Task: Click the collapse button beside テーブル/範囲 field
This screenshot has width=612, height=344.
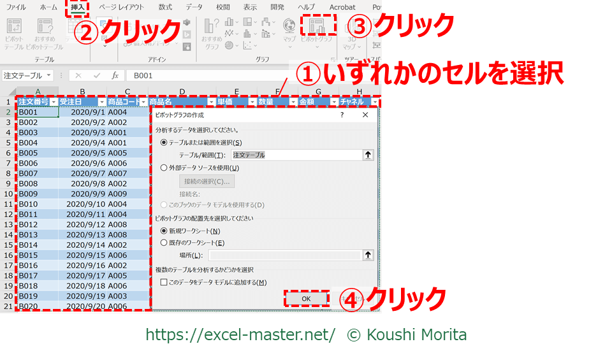Action: pos(368,155)
